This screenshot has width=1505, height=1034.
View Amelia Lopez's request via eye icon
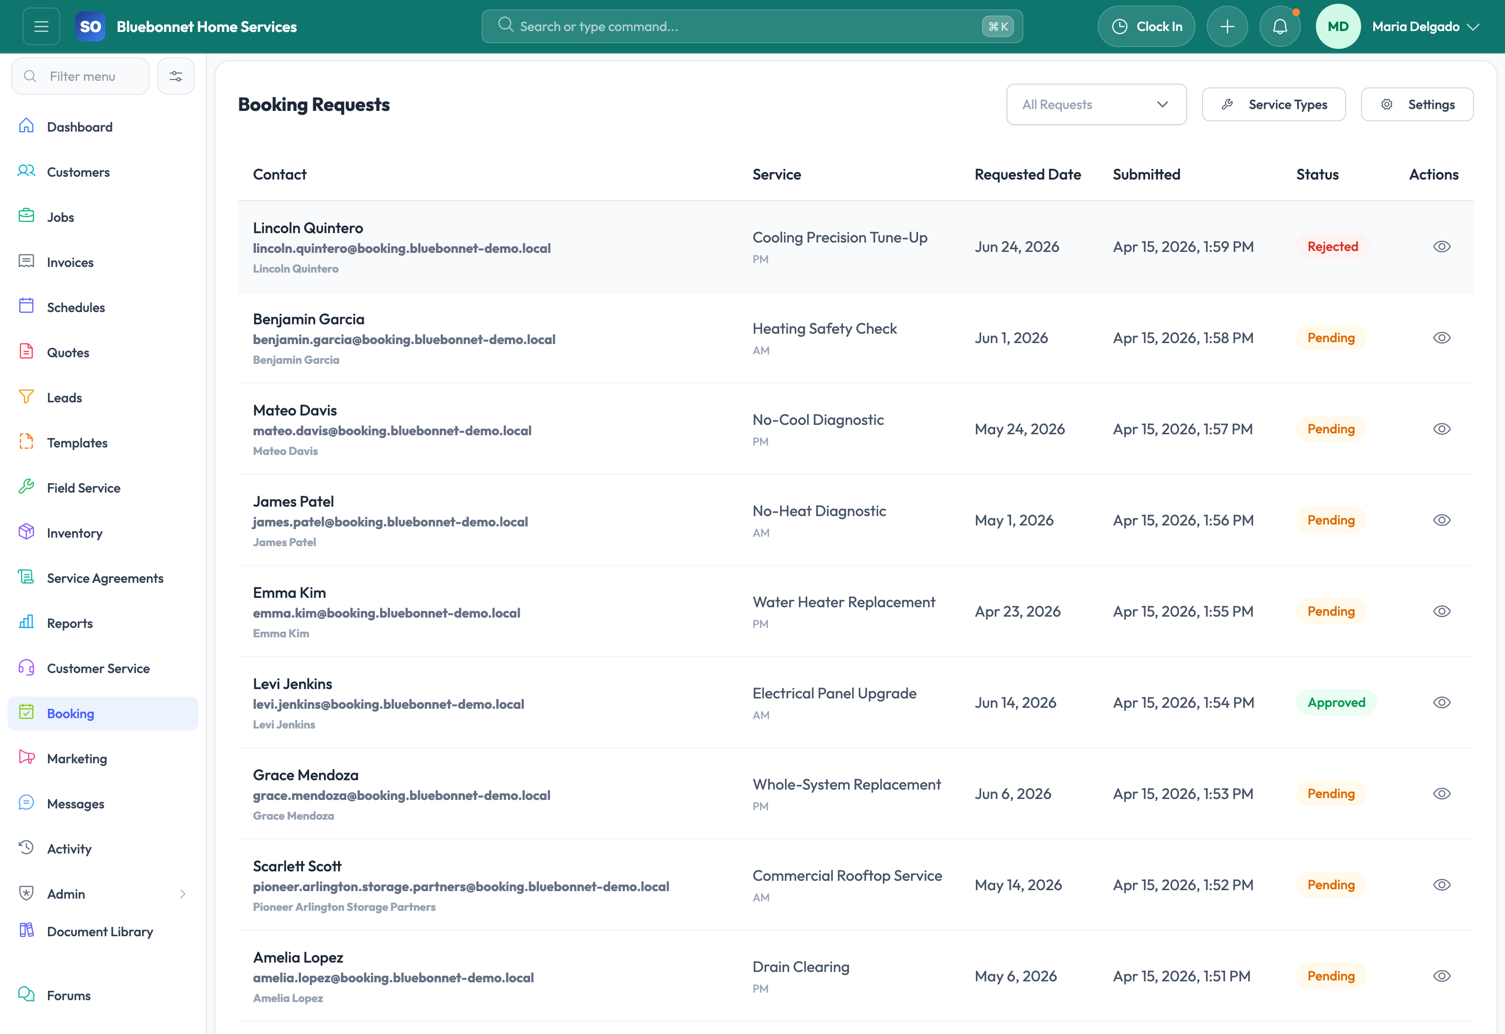1442,976
